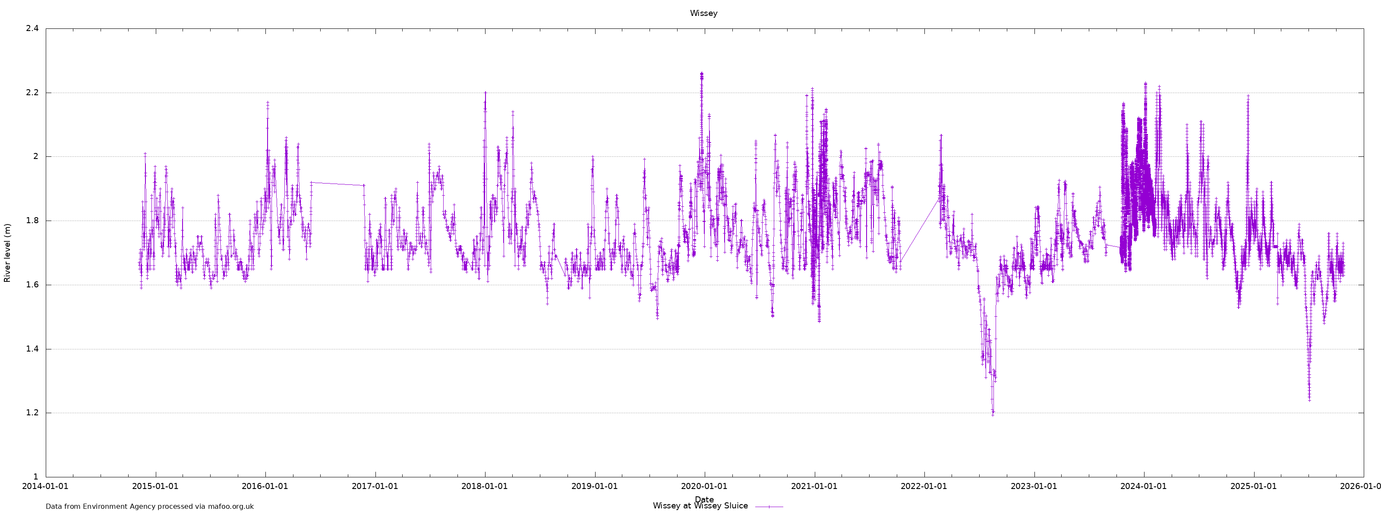Click the 2.4 y-axis tick label
1381x517 pixels.
click(32, 28)
